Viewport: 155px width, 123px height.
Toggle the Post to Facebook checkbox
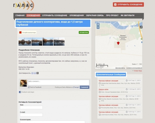tap(29, 87)
